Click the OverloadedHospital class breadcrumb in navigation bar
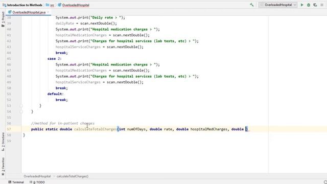 [x=74, y=5]
